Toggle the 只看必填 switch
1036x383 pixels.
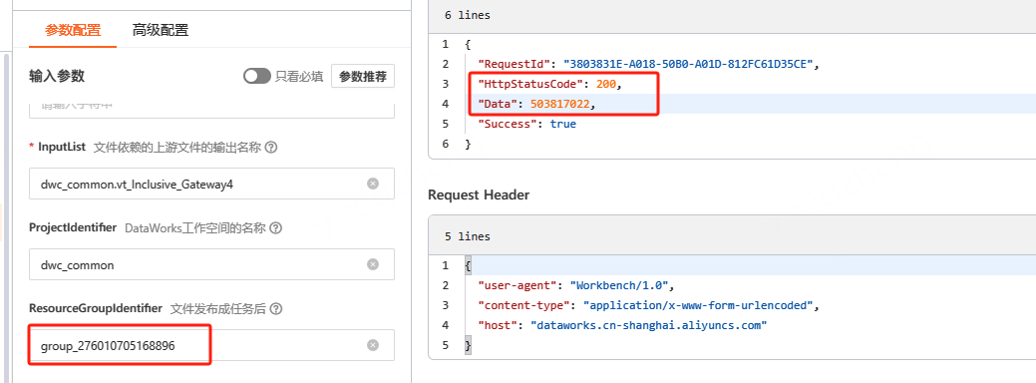pos(257,77)
